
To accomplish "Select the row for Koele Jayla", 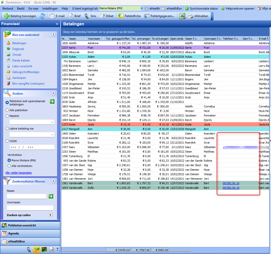I will point(165,124).
